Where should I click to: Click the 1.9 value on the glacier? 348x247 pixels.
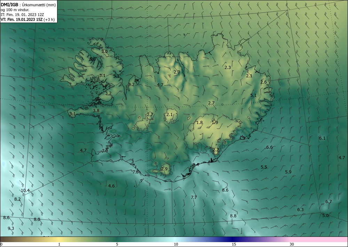pos(215,123)
